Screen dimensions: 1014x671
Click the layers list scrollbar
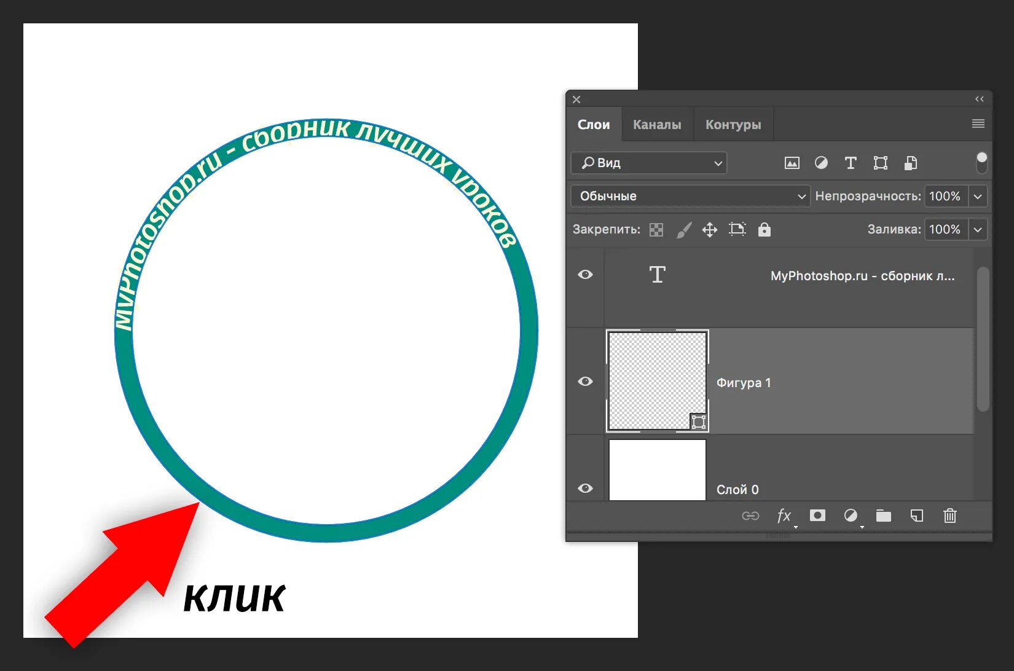[x=983, y=339]
